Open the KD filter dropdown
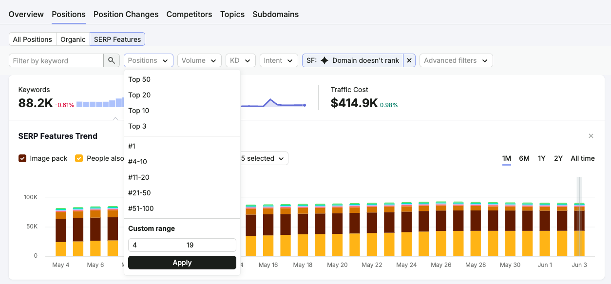 (241, 60)
